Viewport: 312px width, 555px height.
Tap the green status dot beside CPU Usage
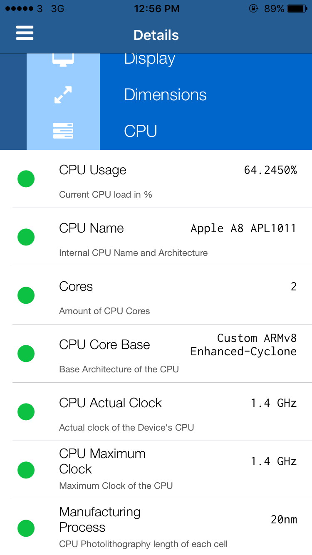click(26, 178)
